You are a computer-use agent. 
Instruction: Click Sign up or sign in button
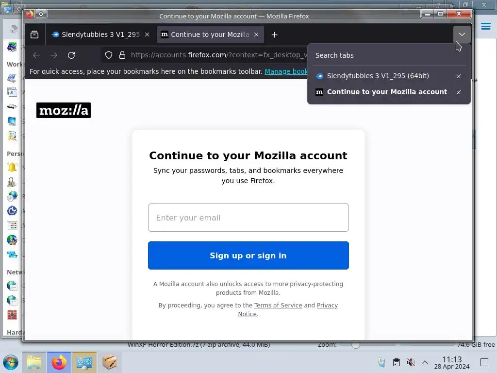click(248, 255)
